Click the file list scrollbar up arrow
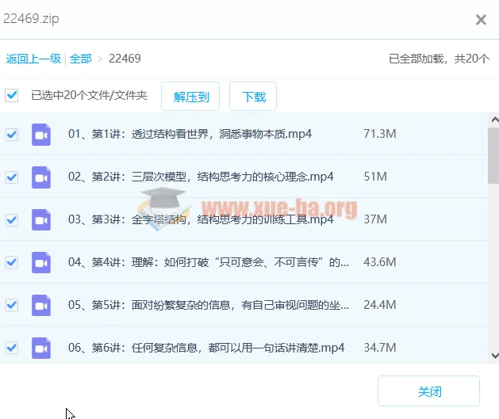The width and height of the screenshot is (499, 419). [x=494, y=120]
